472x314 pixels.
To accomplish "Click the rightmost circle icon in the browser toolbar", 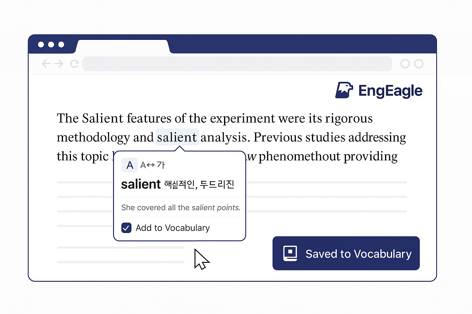I will point(419,64).
